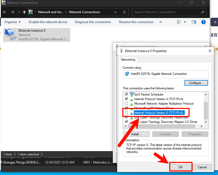
Task: Click the Back navigation arrow
Action: 5,12
